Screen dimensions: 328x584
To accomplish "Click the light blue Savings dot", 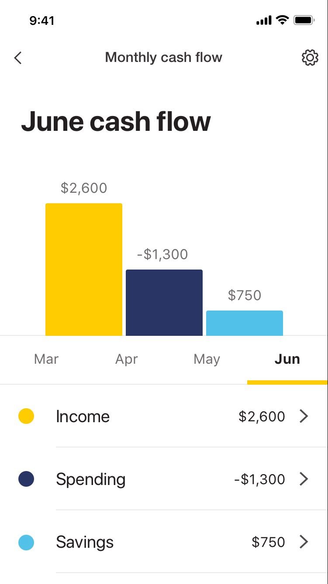I will 26,542.
